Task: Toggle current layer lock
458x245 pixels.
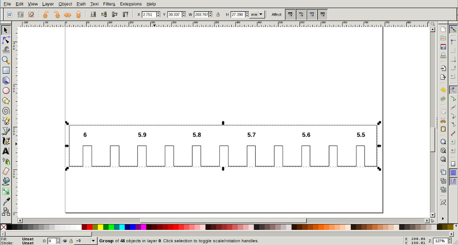Action: tap(71, 241)
